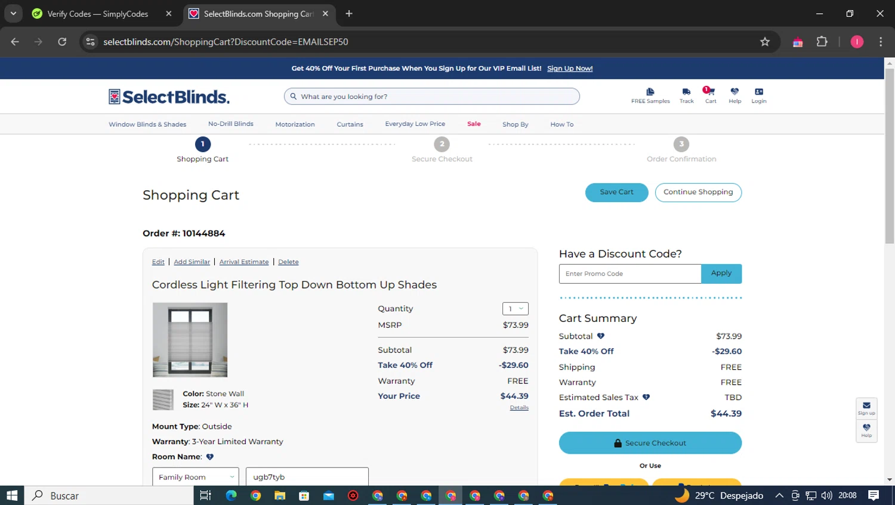
Task: Open the shades product thumbnail
Action: (x=190, y=340)
